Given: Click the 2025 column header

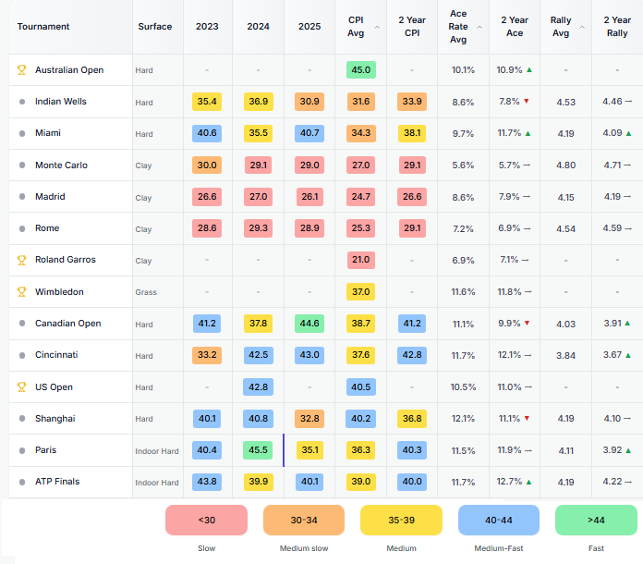Looking at the screenshot, I should 309,26.
